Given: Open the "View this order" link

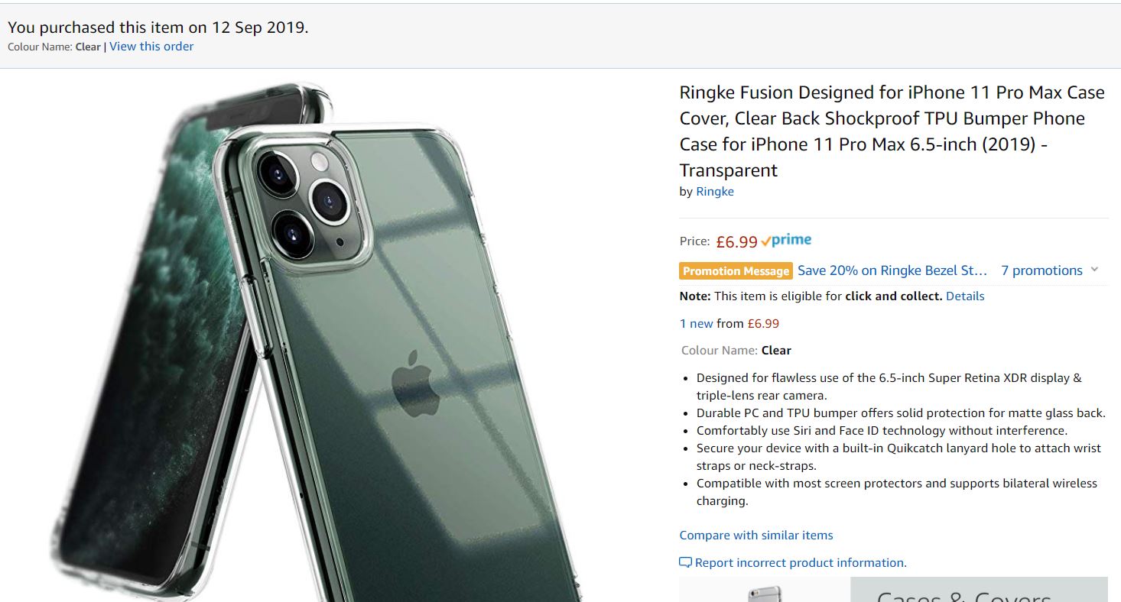Looking at the screenshot, I should (151, 47).
